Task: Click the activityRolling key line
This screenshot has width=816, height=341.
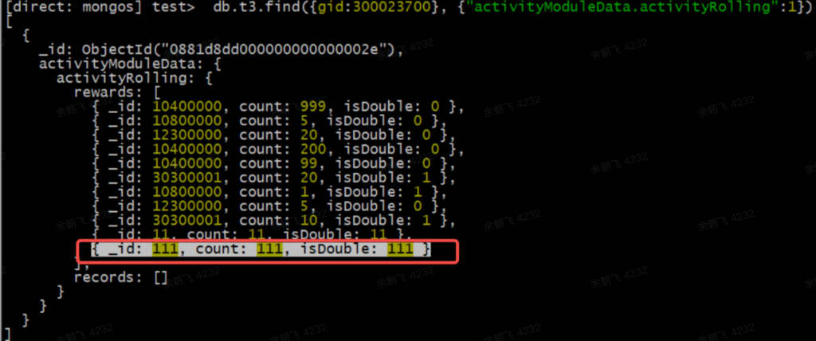Action: tap(135, 79)
